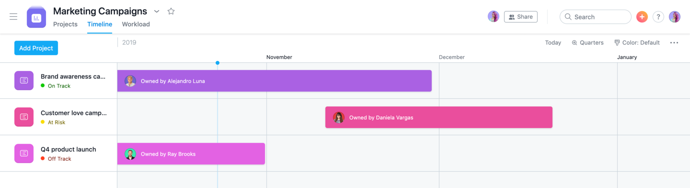
Task: Open the hamburger sidebar menu
Action: click(13, 17)
